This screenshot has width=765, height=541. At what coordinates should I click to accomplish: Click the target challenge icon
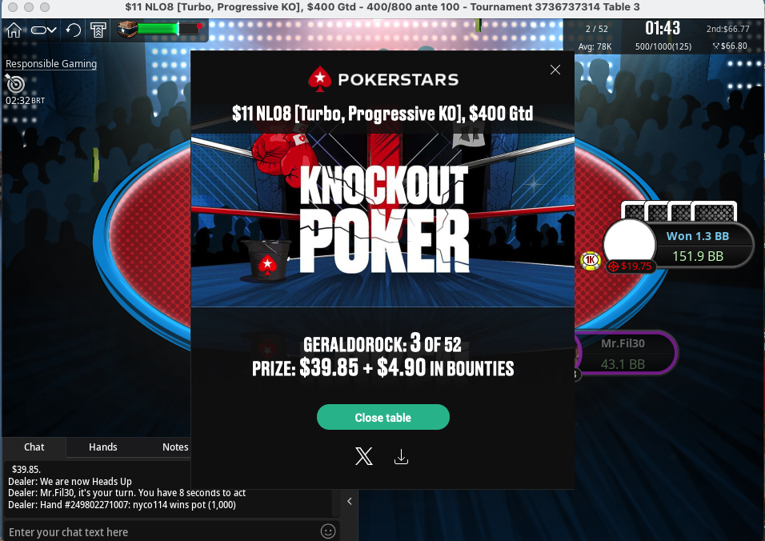[15, 83]
